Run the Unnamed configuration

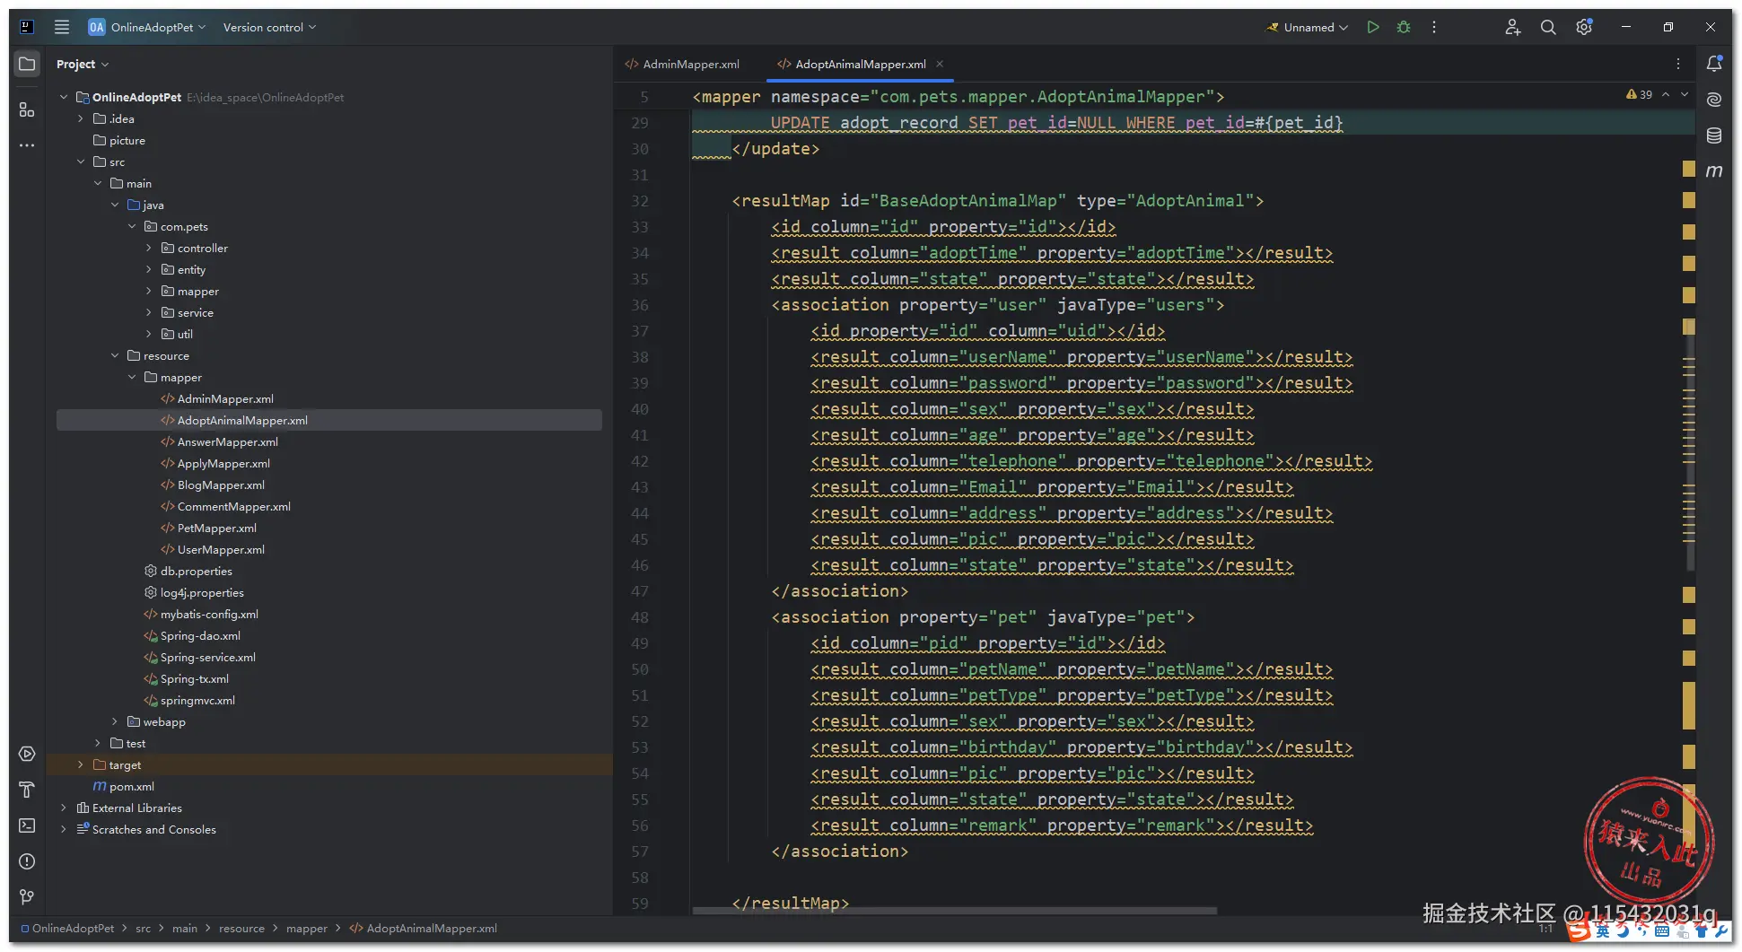(x=1373, y=27)
